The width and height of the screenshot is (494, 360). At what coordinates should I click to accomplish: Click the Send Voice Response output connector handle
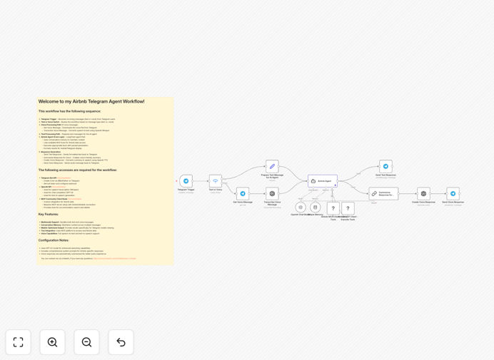[460, 193]
